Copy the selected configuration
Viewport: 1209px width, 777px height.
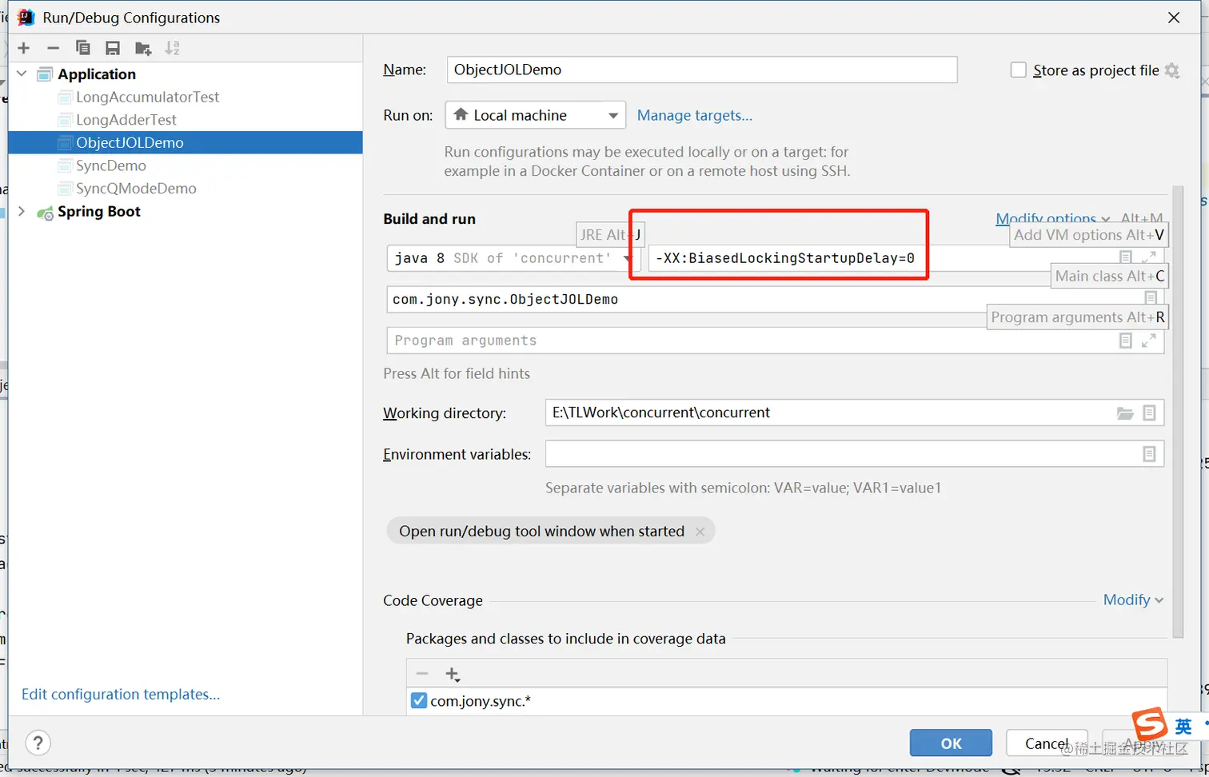click(82, 48)
